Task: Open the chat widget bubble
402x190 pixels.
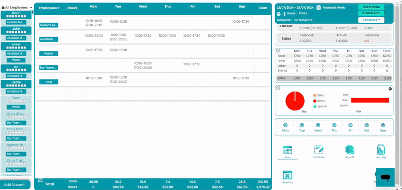Action: point(385,177)
